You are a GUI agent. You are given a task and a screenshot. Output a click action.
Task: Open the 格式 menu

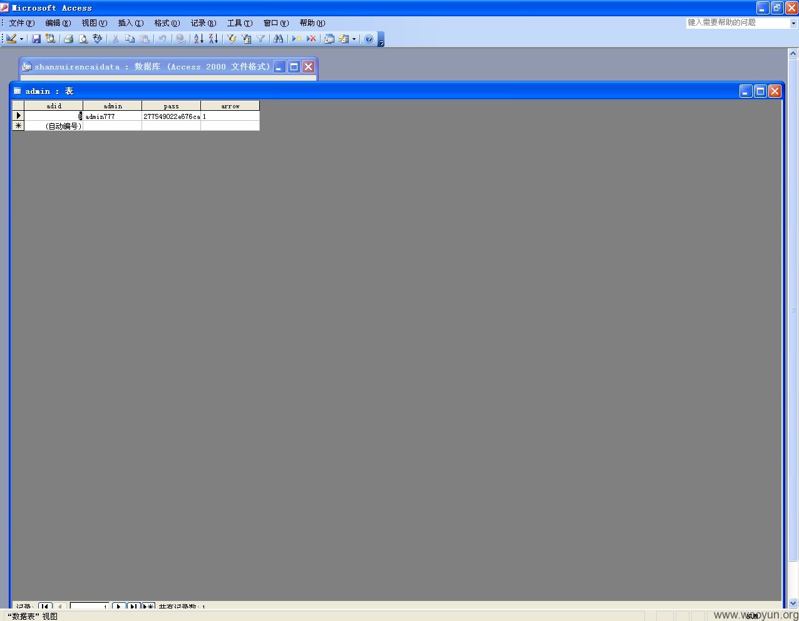coord(167,23)
